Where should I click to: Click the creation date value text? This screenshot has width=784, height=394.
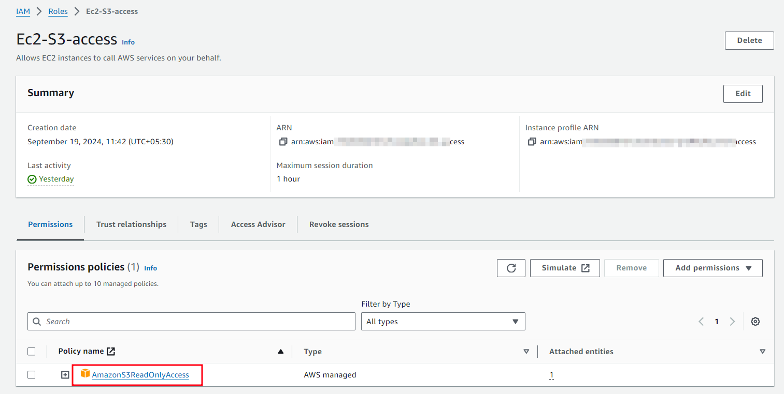click(x=101, y=142)
